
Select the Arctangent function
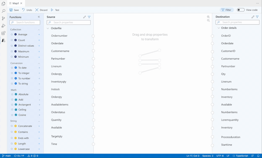(25, 104)
